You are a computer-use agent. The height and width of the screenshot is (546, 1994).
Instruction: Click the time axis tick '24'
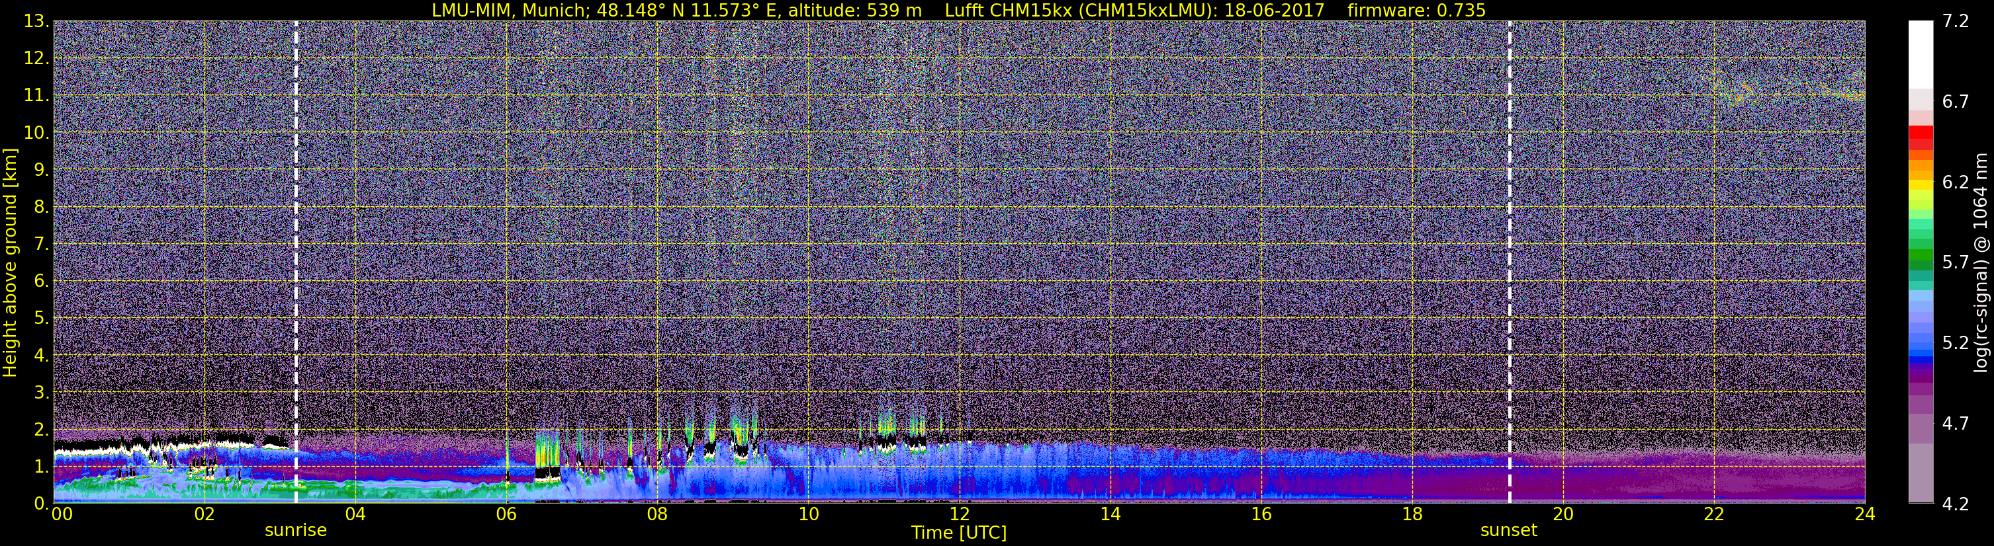pyautogui.click(x=1865, y=514)
